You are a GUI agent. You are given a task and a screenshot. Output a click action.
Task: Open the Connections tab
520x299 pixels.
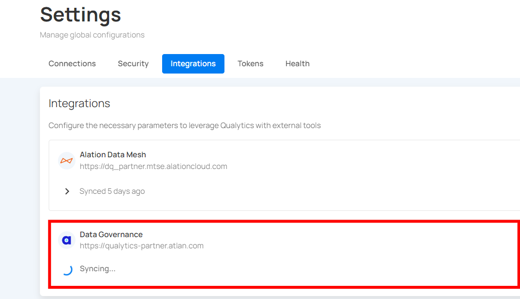point(72,64)
